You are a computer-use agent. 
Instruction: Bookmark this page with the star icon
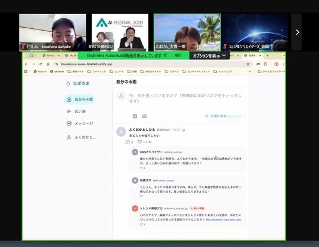pos(248,64)
